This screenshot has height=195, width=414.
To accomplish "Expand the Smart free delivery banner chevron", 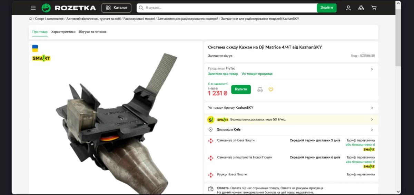I will 372,120.
